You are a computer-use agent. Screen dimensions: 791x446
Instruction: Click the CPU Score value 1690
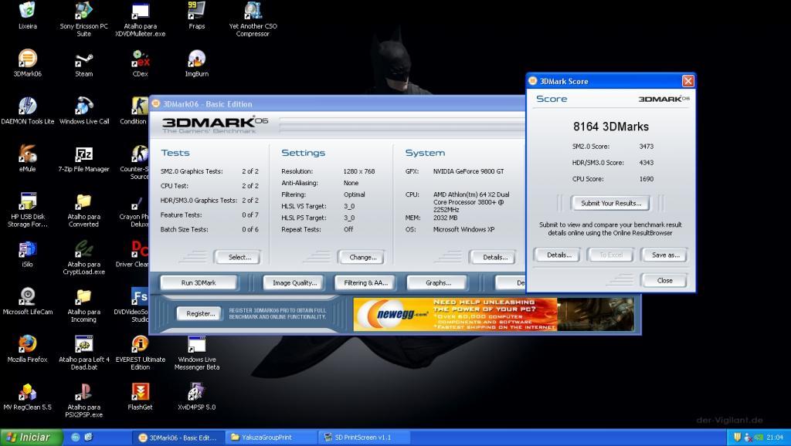point(646,179)
